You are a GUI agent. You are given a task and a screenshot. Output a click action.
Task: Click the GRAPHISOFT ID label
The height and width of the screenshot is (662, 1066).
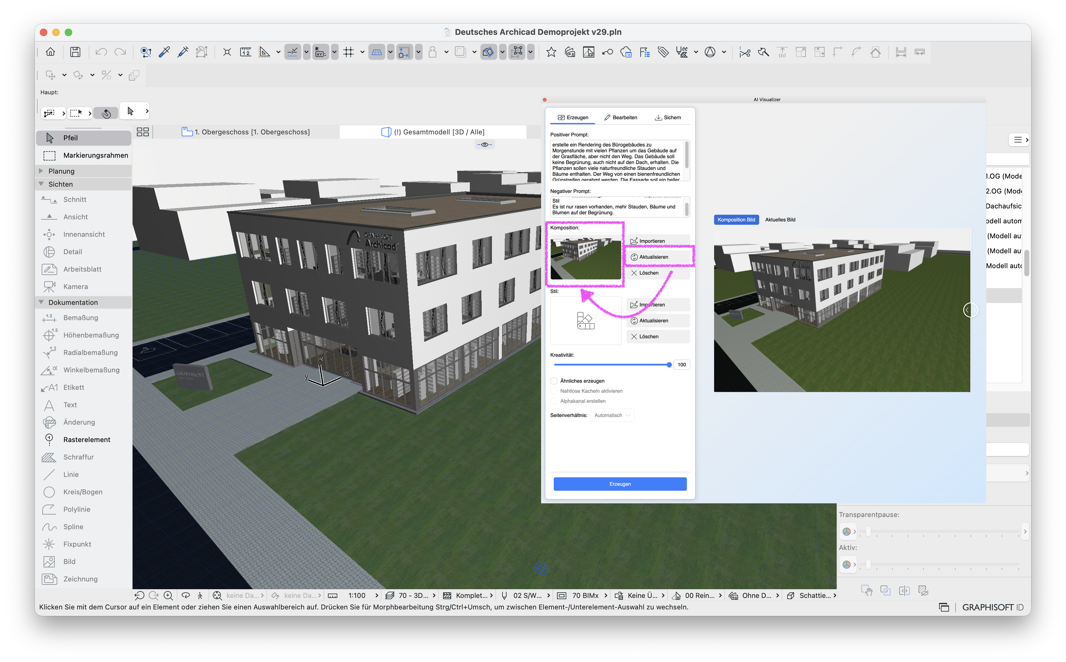pos(993,607)
